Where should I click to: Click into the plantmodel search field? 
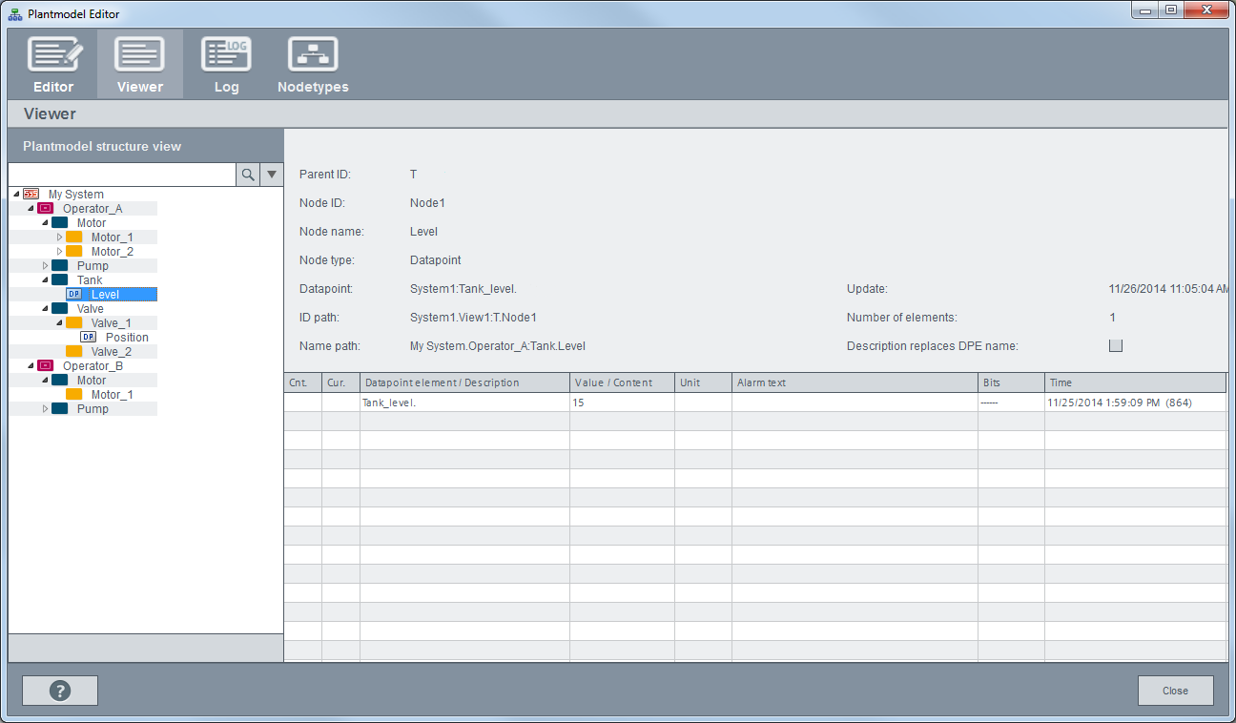(122, 175)
